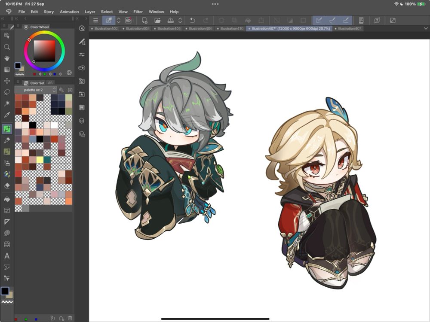This screenshot has height=322, width=430.
Task: Expand stepper arrows next to edit button
Action: pos(119,20)
